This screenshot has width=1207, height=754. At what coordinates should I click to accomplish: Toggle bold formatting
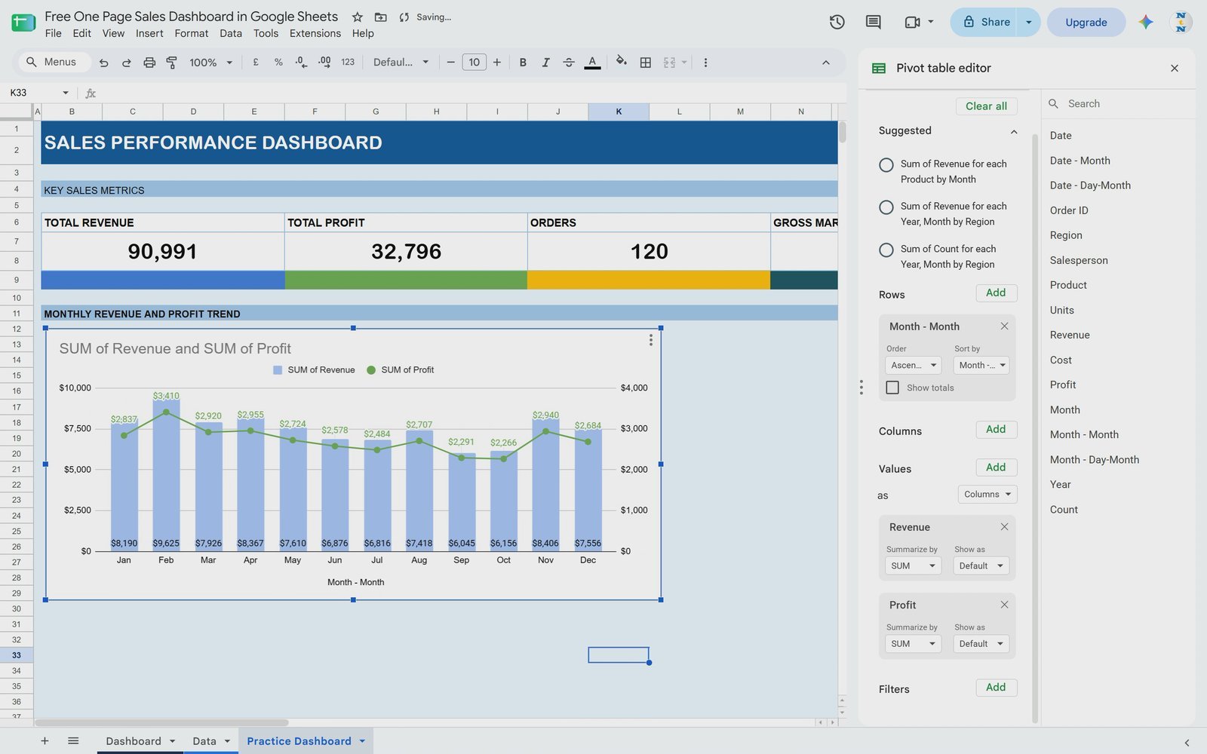[x=523, y=63]
